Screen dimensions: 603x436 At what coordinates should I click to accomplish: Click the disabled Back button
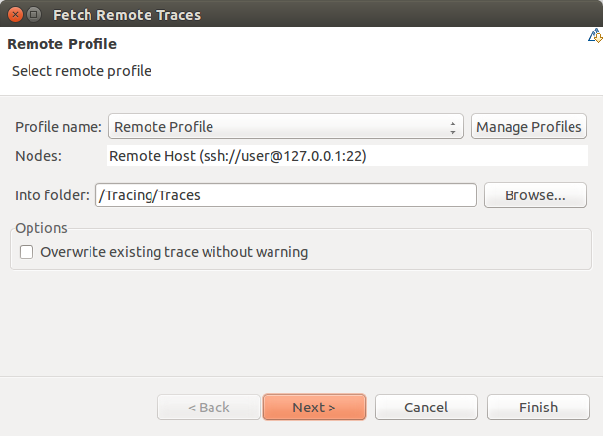pos(208,408)
